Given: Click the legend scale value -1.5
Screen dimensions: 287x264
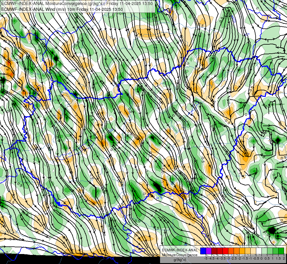Looking at the screenshot, I should click(x=245, y=258).
